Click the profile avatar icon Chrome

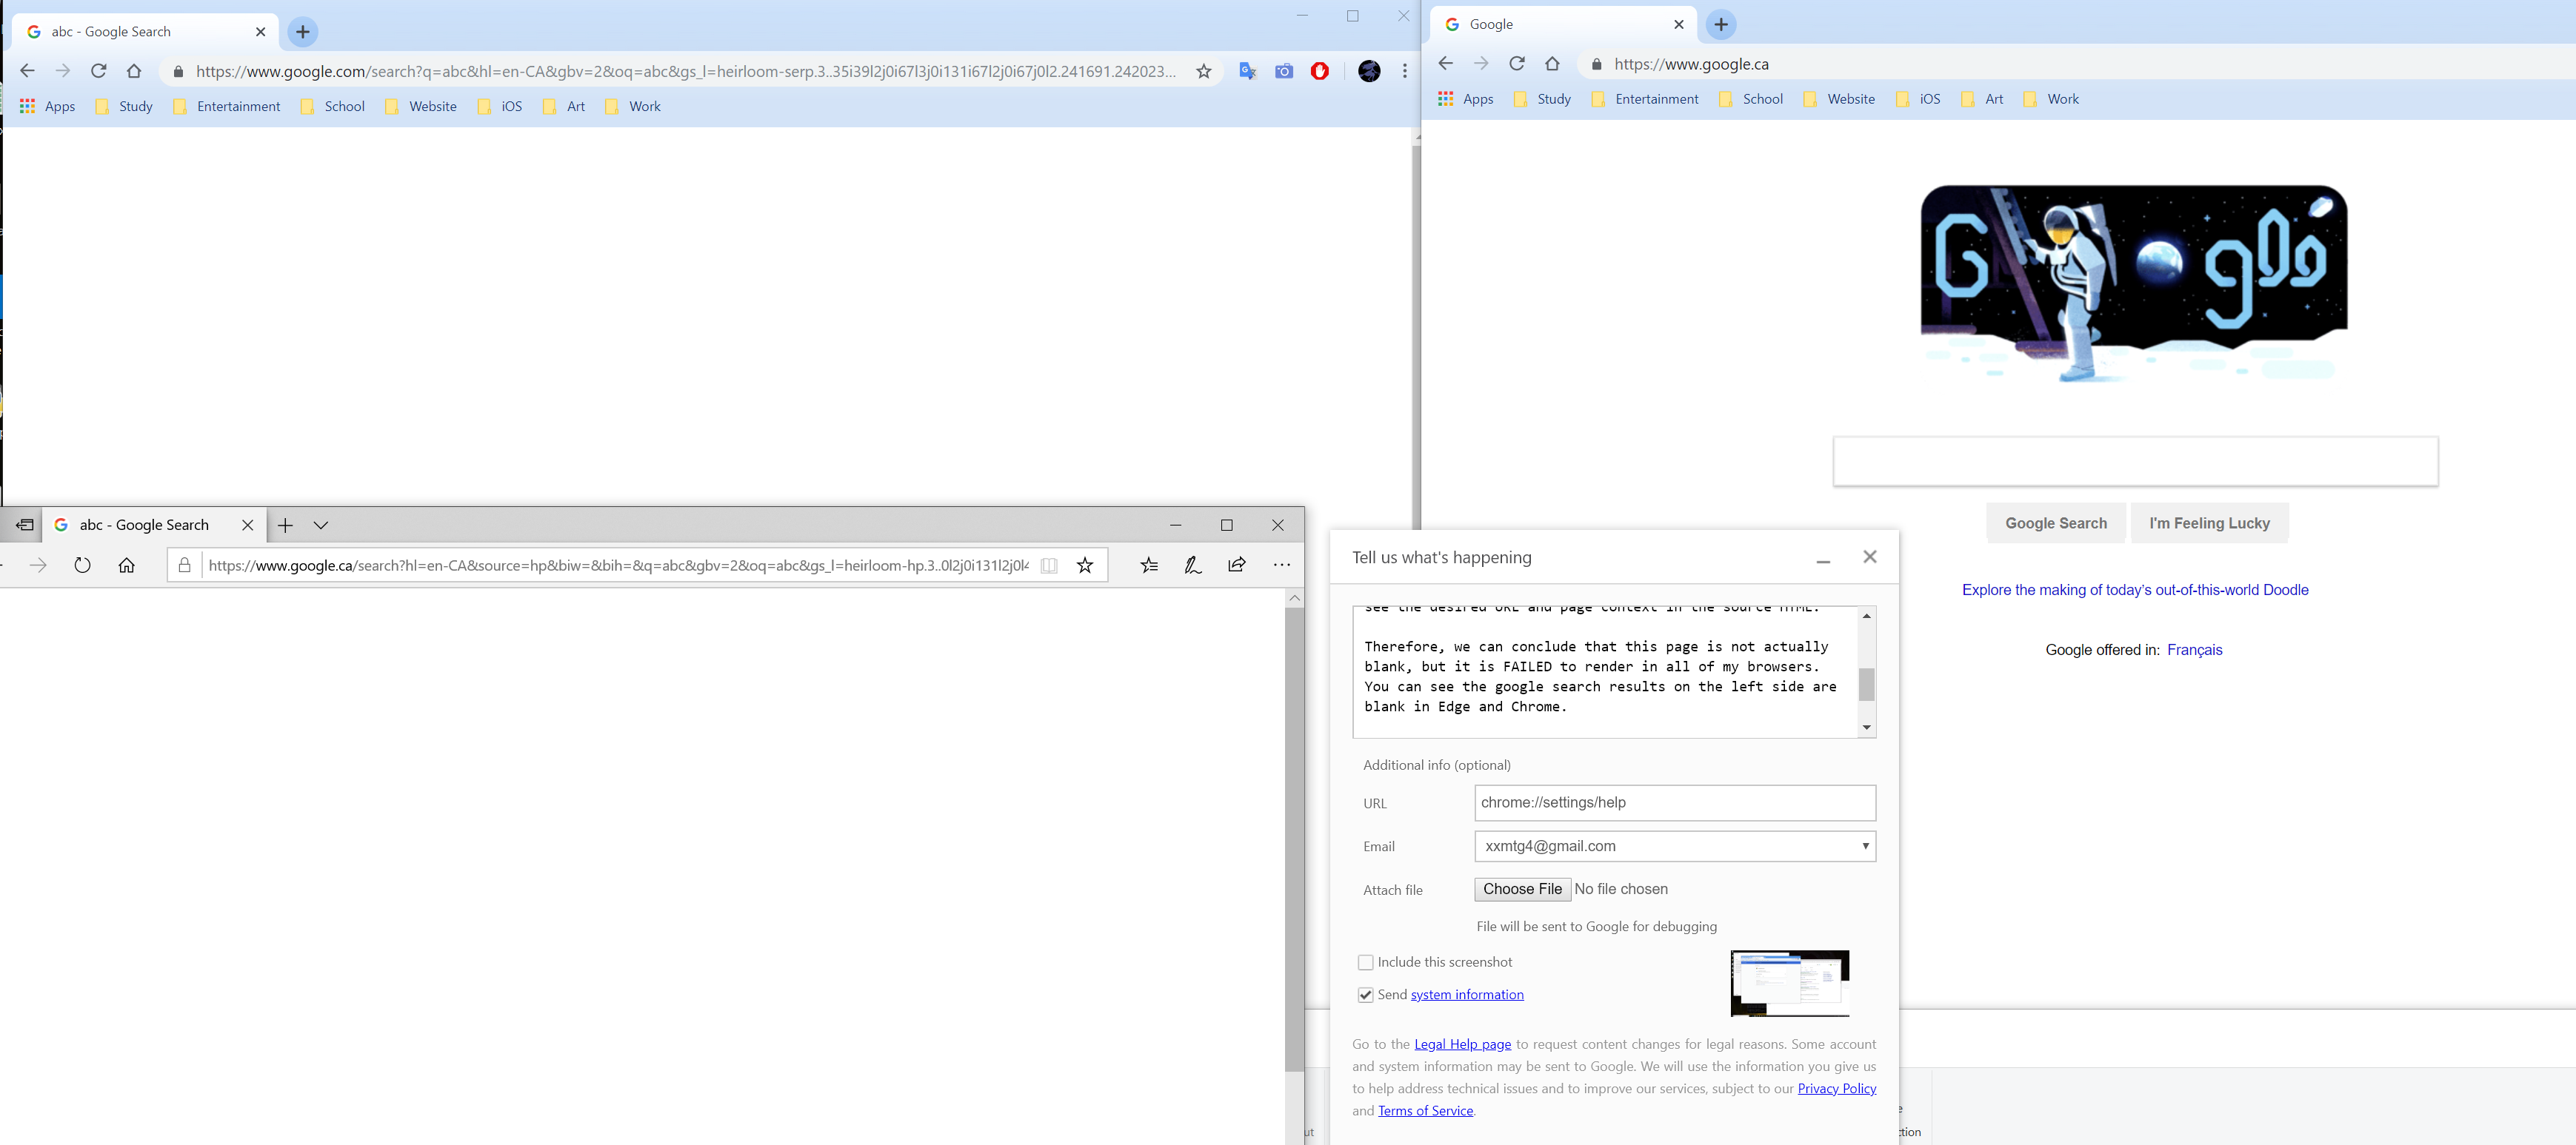click(1369, 70)
